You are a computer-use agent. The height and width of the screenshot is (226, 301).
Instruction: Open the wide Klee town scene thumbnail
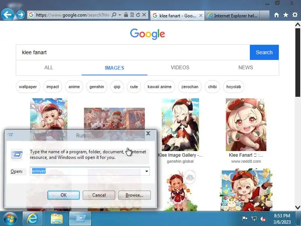pyautogui.click(x=114, y=119)
